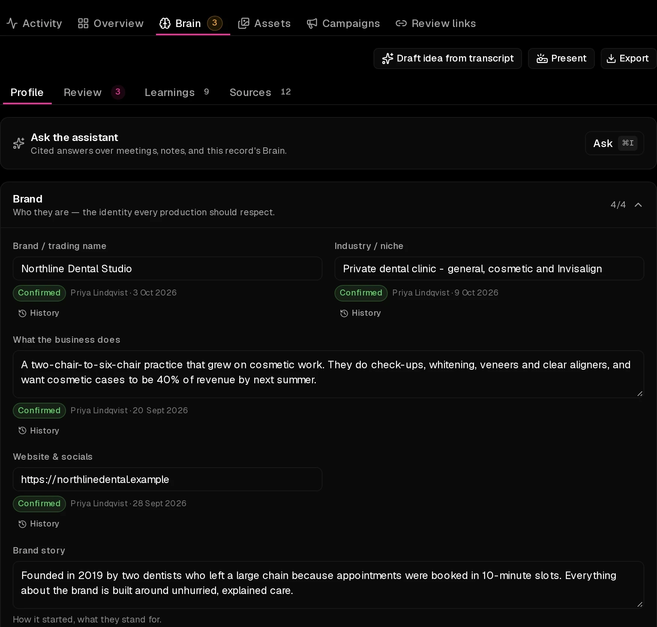
Task: Click the Learnings count 9
Action: 206,92
